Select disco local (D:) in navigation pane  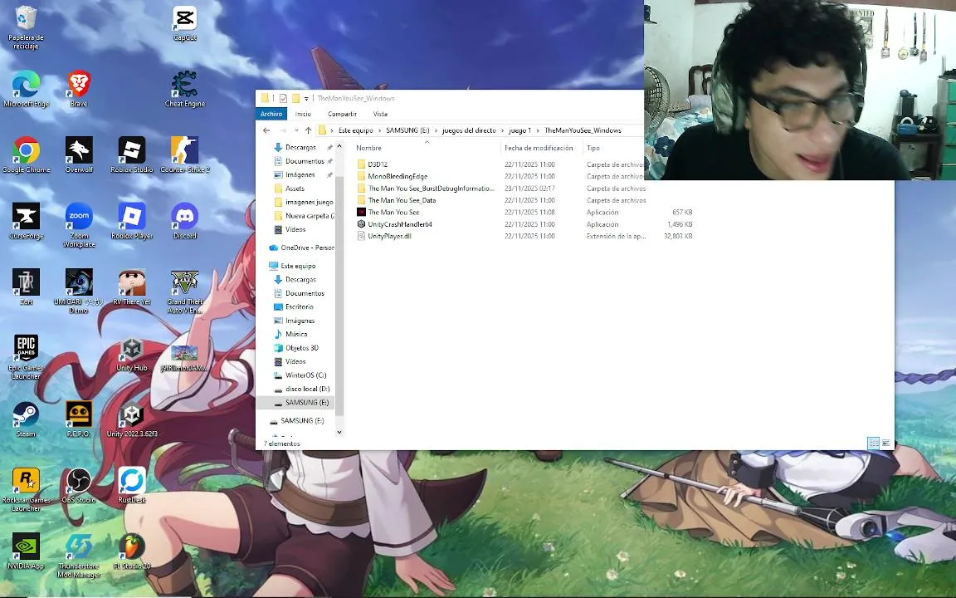point(302,389)
